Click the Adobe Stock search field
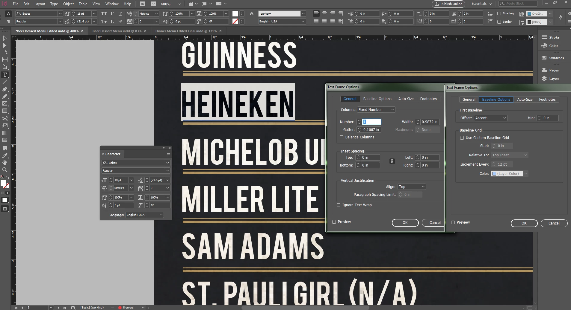Image resolution: width=571 pixels, height=310 pixels. pos(518,4)
